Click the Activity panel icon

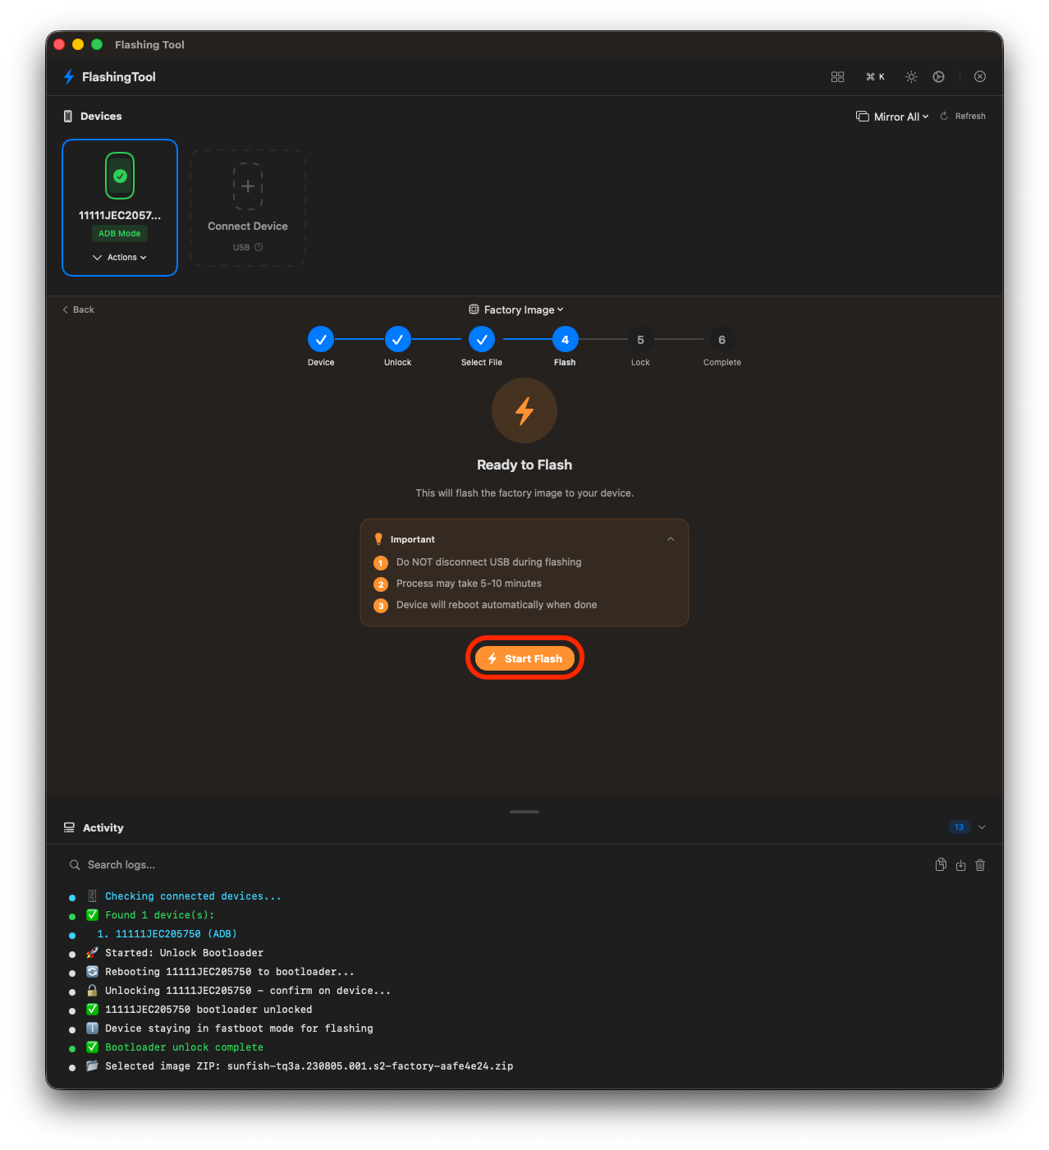coord(70,827)
